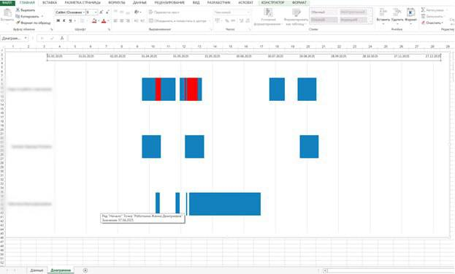
Task: Open the Format cells icon (Формат)
Action: [x=410, y=12]
